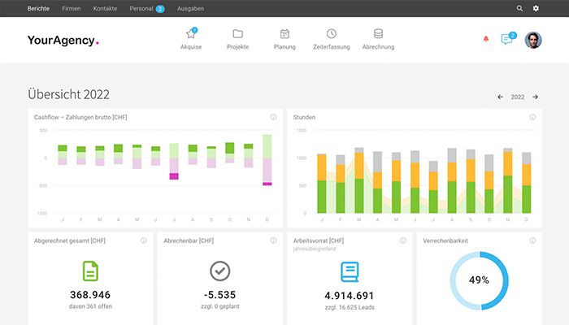The image size is (569, 325).
Task: Open the Planung calendar icon
Action: click(284, 34)
